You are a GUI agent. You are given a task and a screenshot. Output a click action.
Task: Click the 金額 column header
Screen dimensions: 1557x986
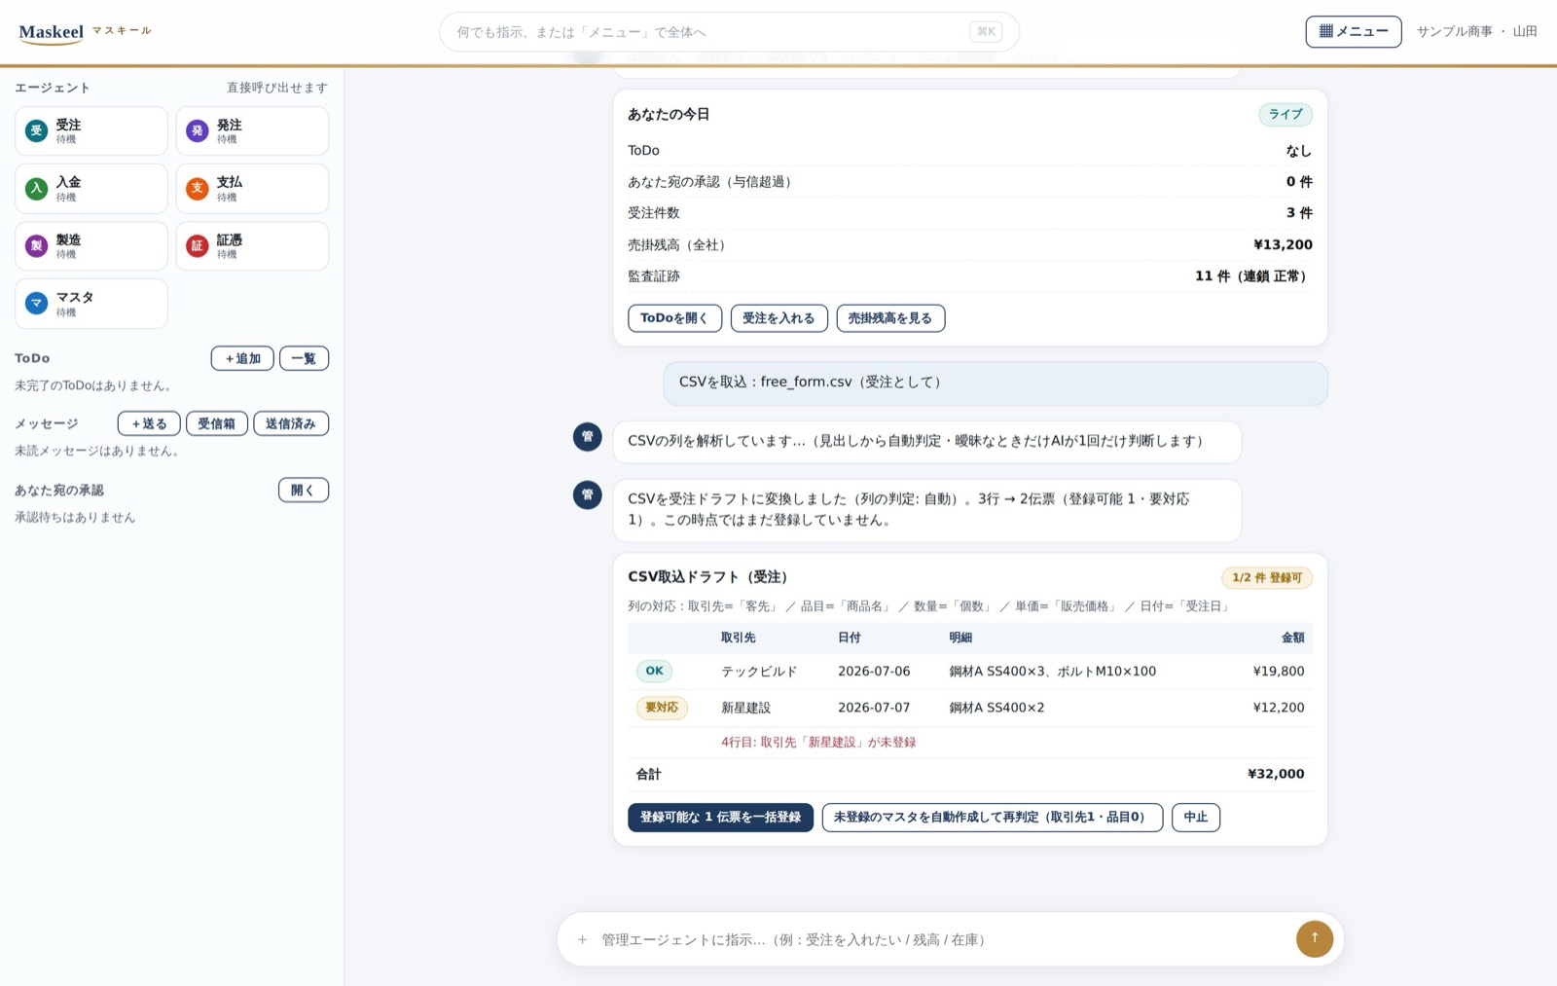[1293, 638]
